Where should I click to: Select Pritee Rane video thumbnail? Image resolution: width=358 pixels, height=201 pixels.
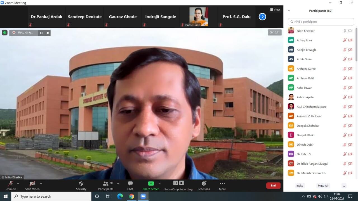[199, 17]
